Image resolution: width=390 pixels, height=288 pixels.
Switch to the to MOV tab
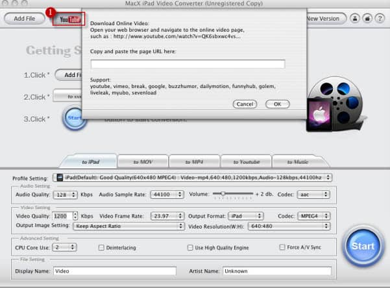pyautogui.click(x=143, y=162)
